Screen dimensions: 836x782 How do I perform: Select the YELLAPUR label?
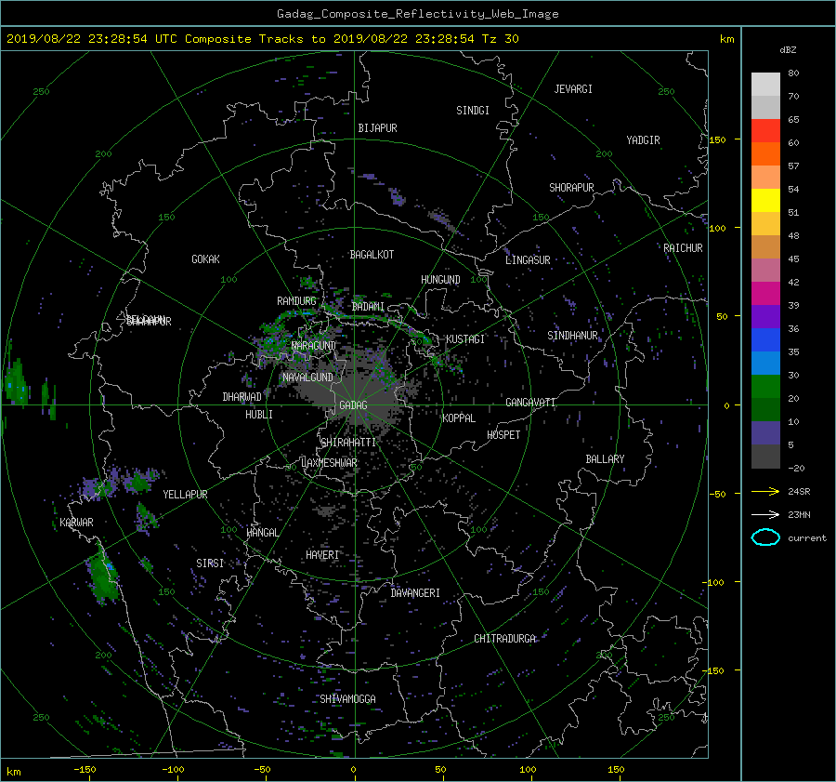(x=185, y=495)
